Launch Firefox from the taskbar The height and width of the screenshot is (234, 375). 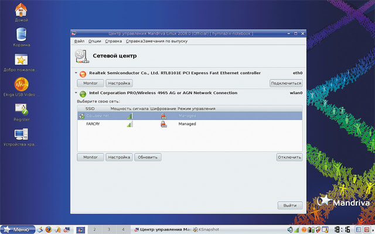[49, 229]
